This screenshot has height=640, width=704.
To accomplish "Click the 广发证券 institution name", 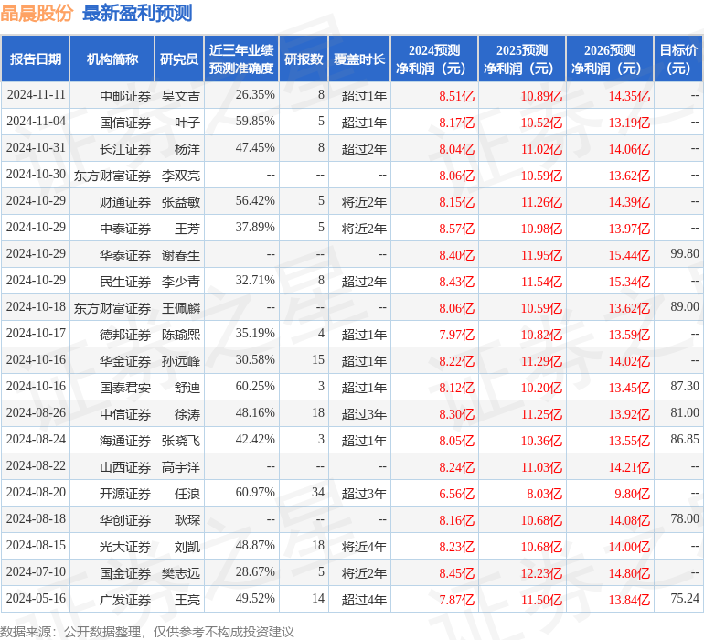I will click(x=125, y=600).
